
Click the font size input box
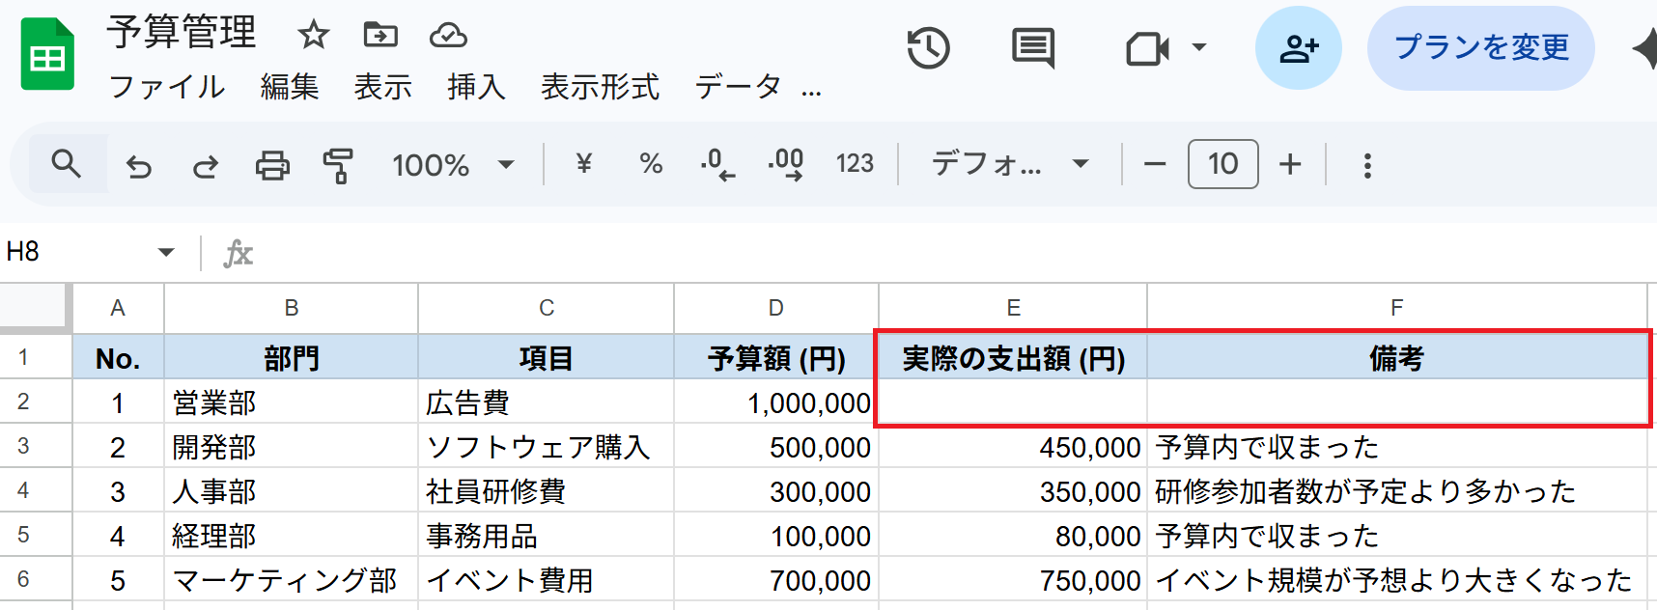1222,164
